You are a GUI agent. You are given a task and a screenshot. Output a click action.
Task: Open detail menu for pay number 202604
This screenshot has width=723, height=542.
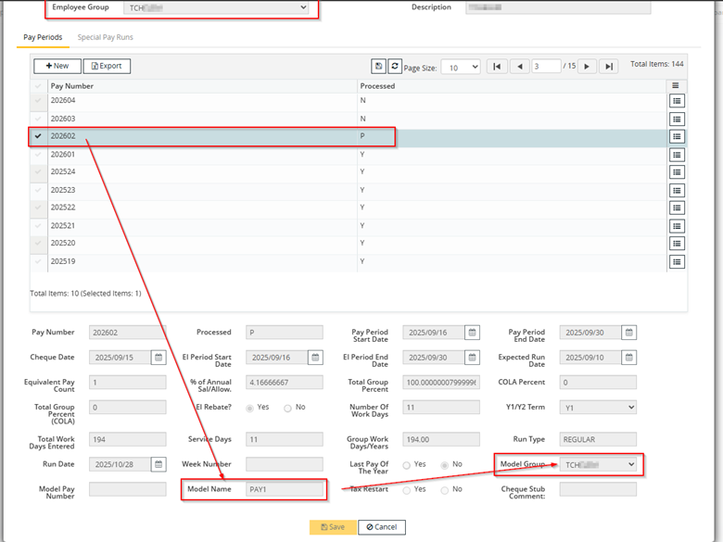pos(677,101)
